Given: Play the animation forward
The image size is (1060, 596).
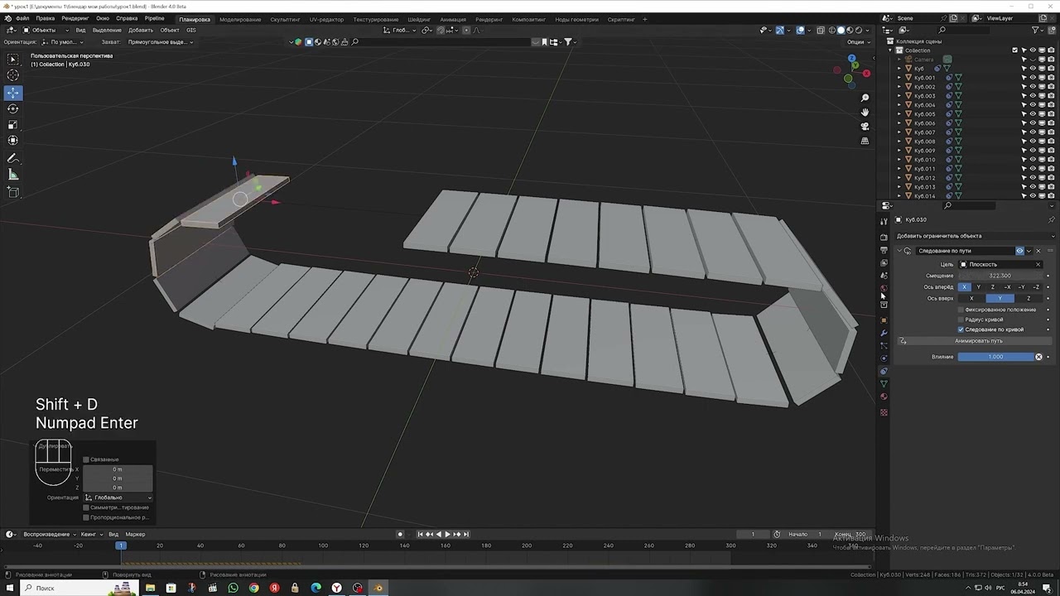Looking at the screenshot, I should (447, 534).
